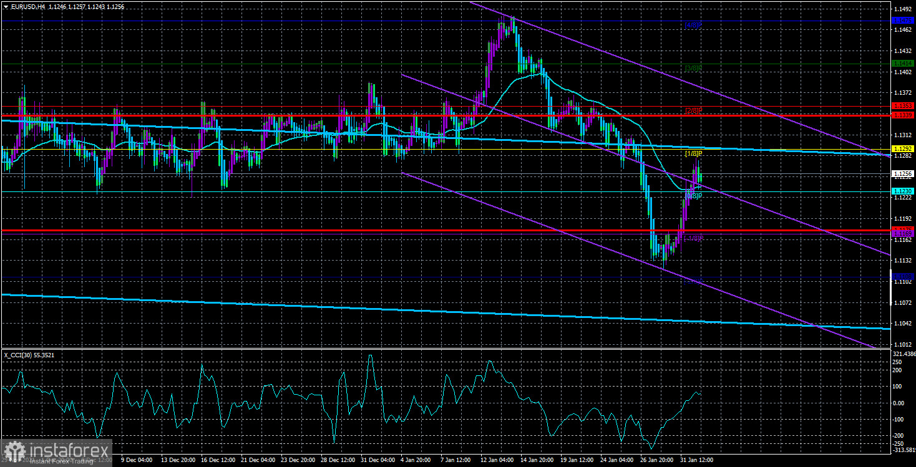
Task: Select the red 1.1339 price tag
Action: click(903, 115)
